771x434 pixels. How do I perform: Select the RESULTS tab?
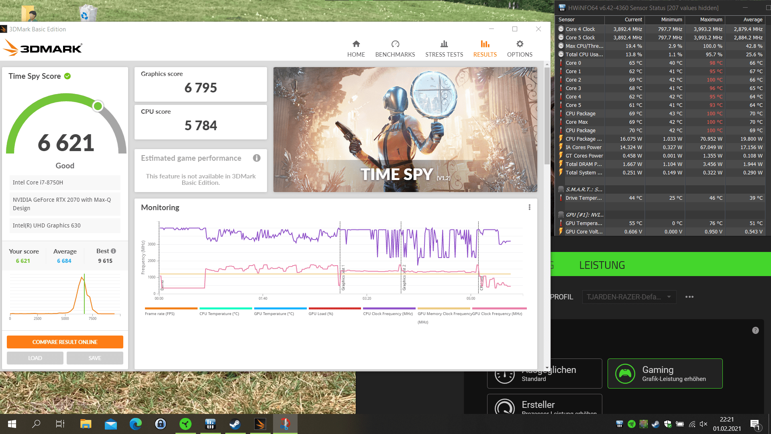click(485, 49)
